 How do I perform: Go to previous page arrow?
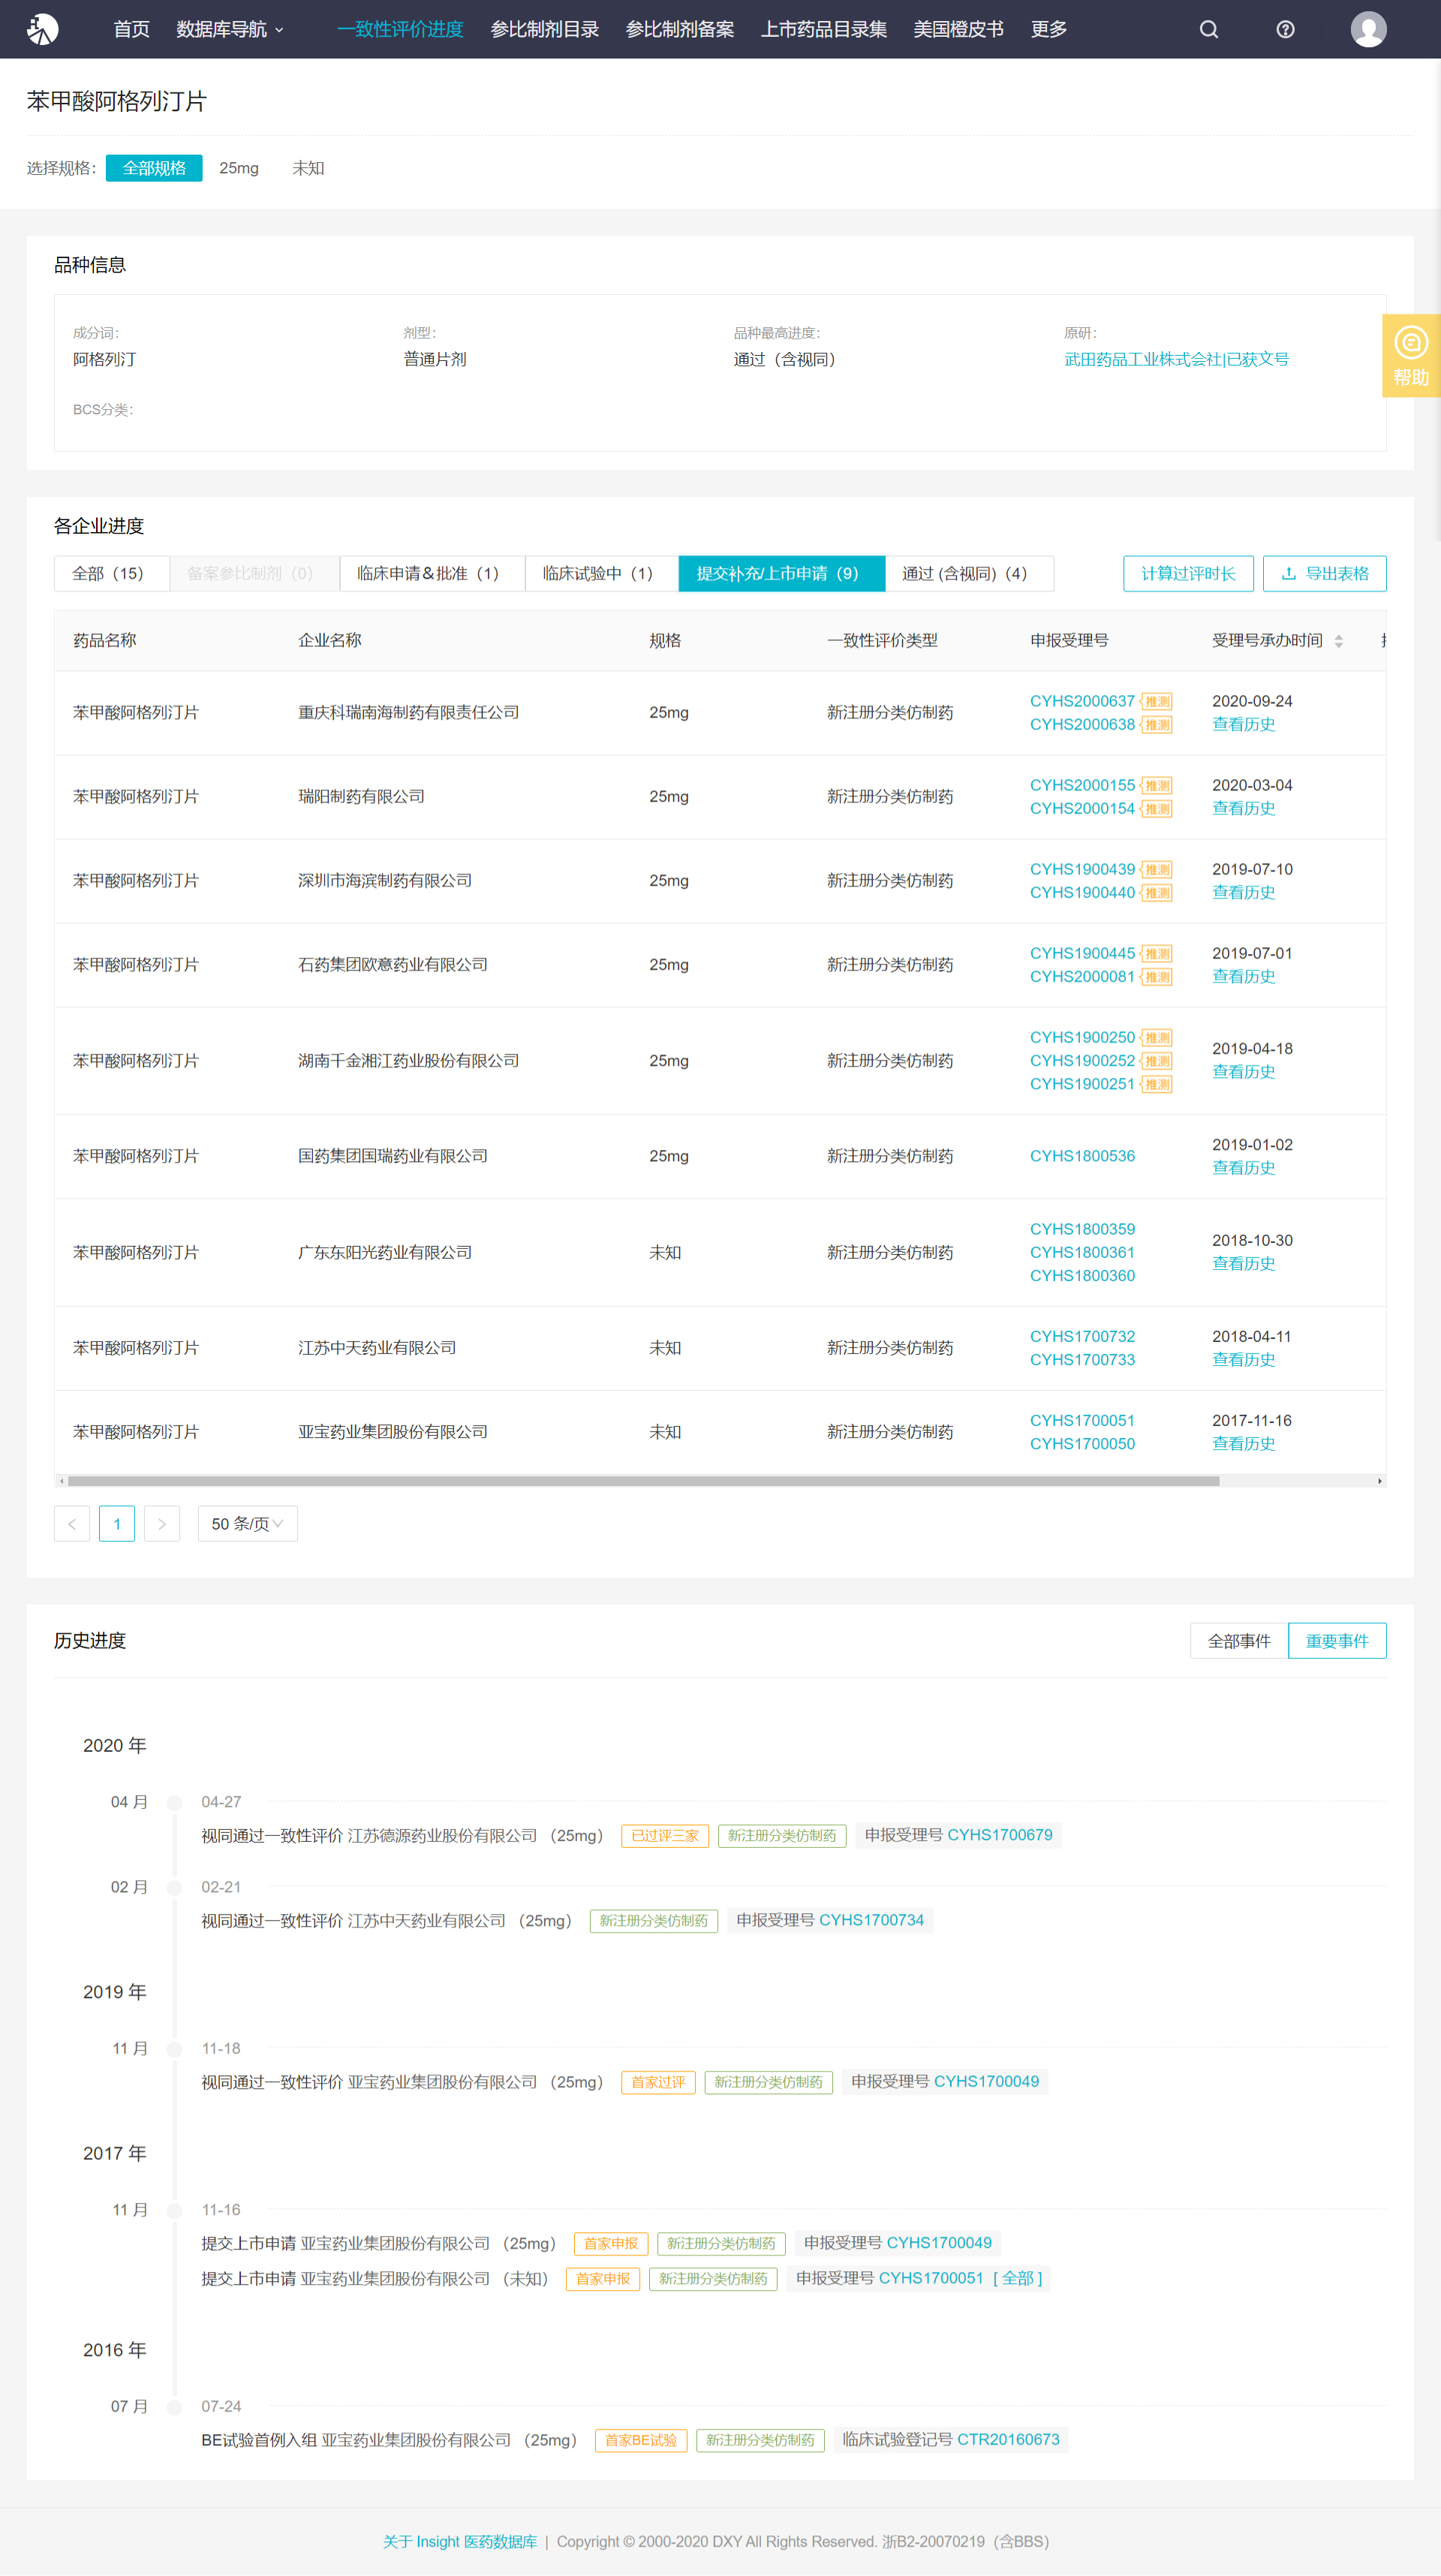[72, 1524]
